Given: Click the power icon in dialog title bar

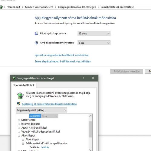Looking at the screenshot, I should (14, 78).
